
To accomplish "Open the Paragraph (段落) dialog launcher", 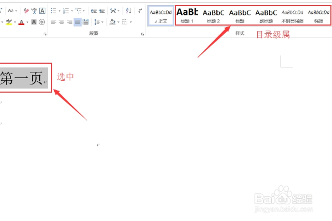I will point(142,34).
